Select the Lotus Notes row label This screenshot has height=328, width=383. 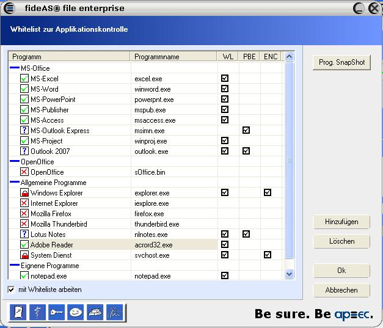[48, 235]
